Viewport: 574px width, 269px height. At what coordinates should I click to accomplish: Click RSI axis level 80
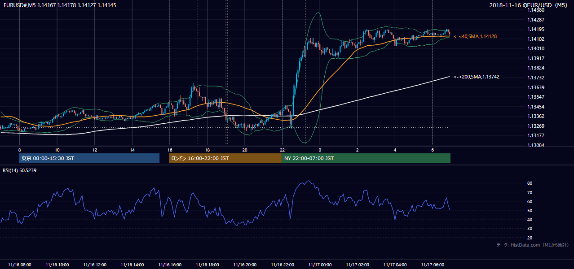pyautogui.click(x=530, y=183)
